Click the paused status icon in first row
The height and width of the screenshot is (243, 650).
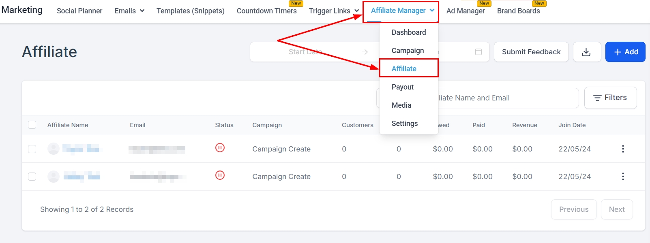(220, 148)
